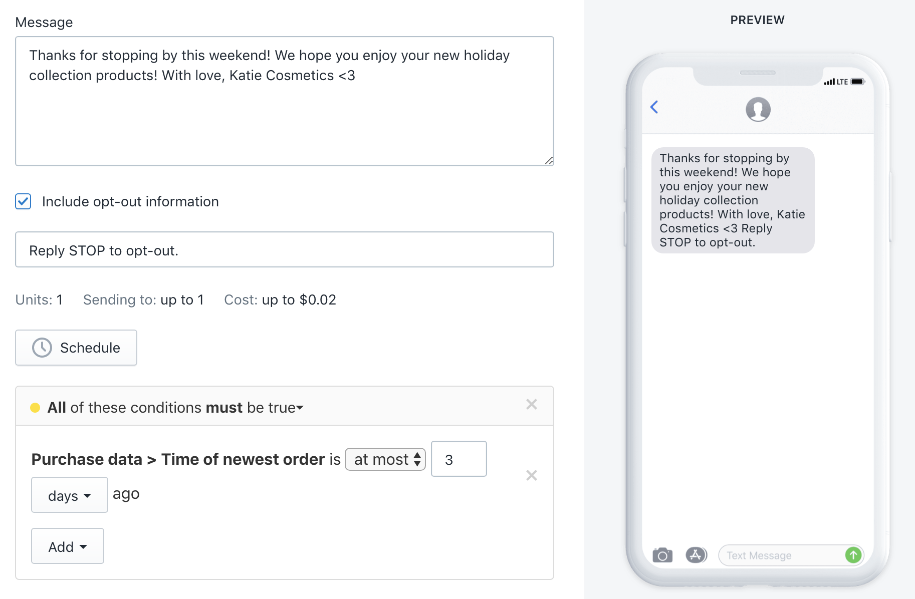Click the 'Purchase data > Time of newest order' text

tap(178, 459)
